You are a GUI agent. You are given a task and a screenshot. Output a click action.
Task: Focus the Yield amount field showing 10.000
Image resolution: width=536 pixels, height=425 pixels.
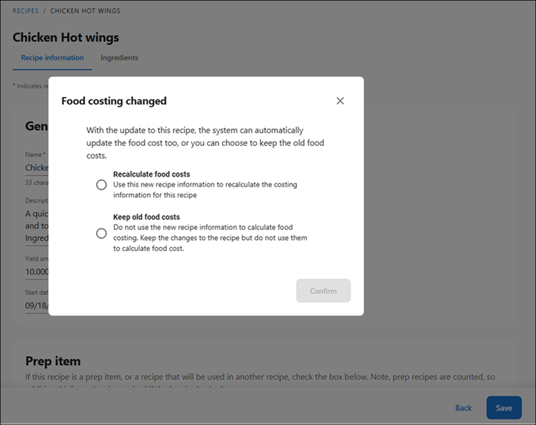click(x=37, y=272)
